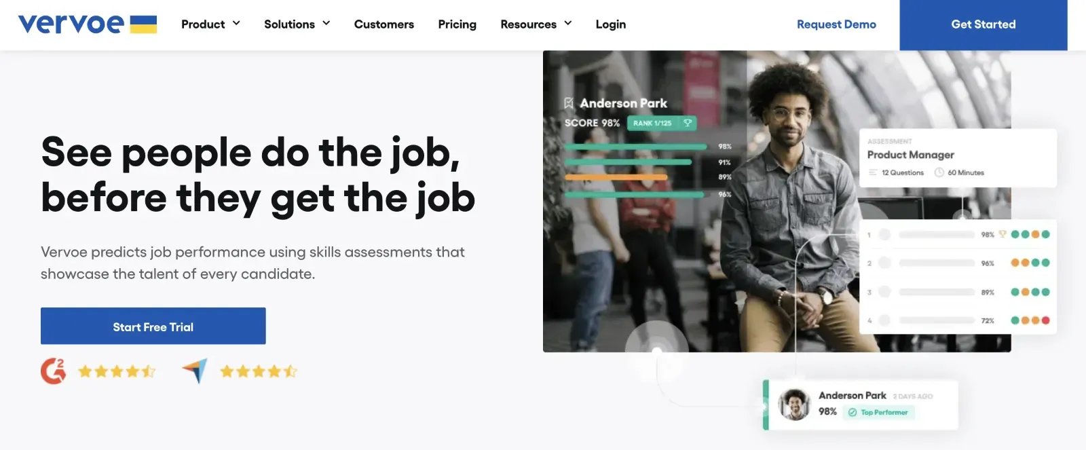
Task: Expand the Resources dropdown menu
Action: (x=536, y=24)
